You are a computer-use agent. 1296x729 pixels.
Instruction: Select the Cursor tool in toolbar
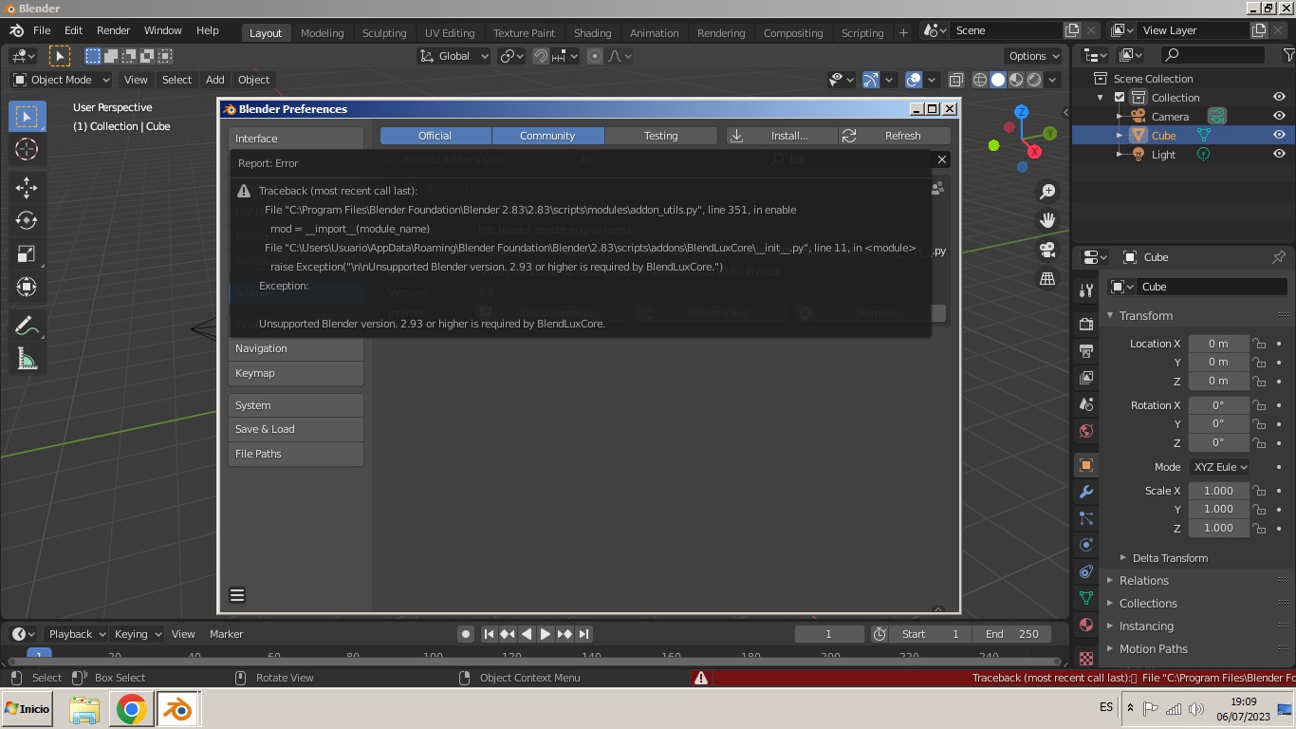[27, 149]
